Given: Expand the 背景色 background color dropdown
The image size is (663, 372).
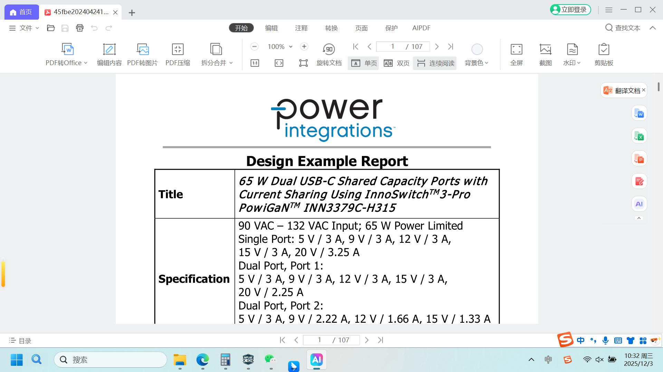Looking at the screenshot, I should [x=487, y=63].
